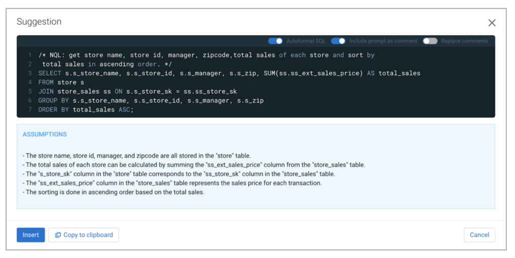Click the Insert button
Screen dimensions: 515x258
click(31, 235)
